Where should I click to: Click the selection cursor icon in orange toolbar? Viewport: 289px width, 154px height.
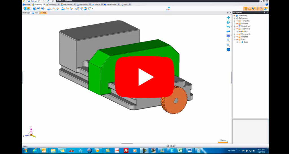tap(246, 8)
